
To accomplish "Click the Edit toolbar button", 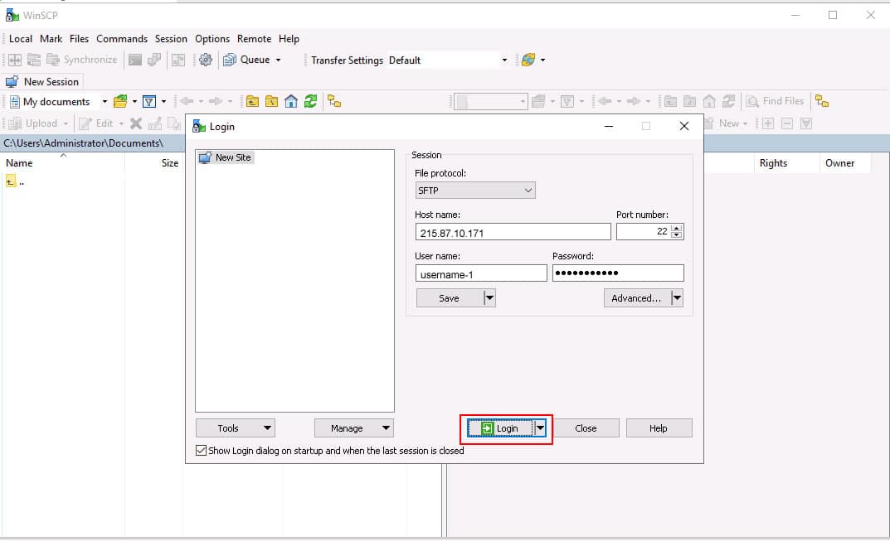I will pyautogui.click(x=96, y=123).
